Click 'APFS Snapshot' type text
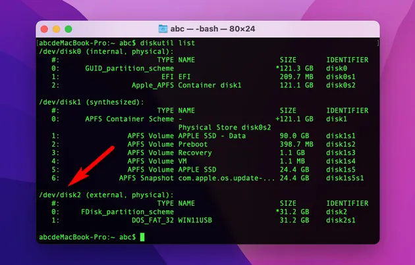 coord(146,178)
